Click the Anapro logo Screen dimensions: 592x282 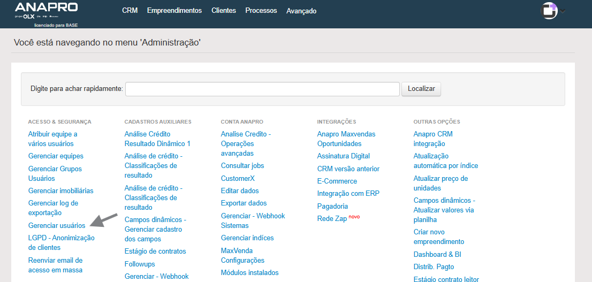click(46, 8)
